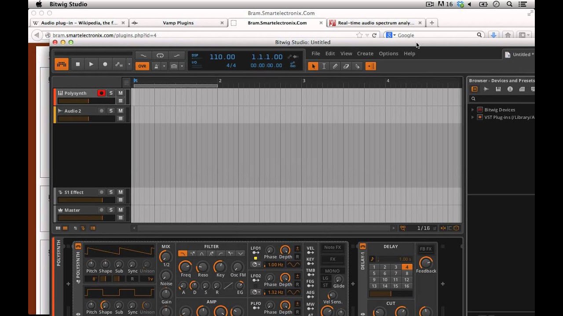Viewport: 563px width, 316px height.
Task: Select the eraser tool
Action: (x=346, y=66)
